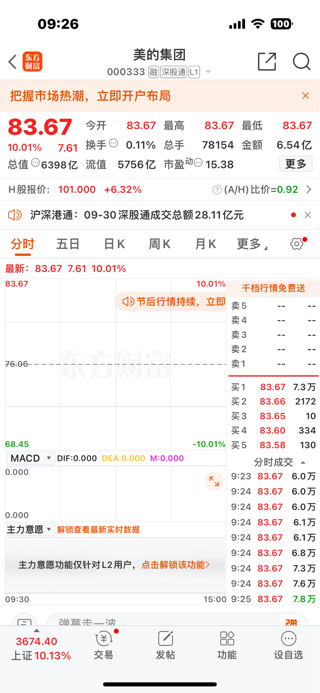Select the 分时 tab

22,244
